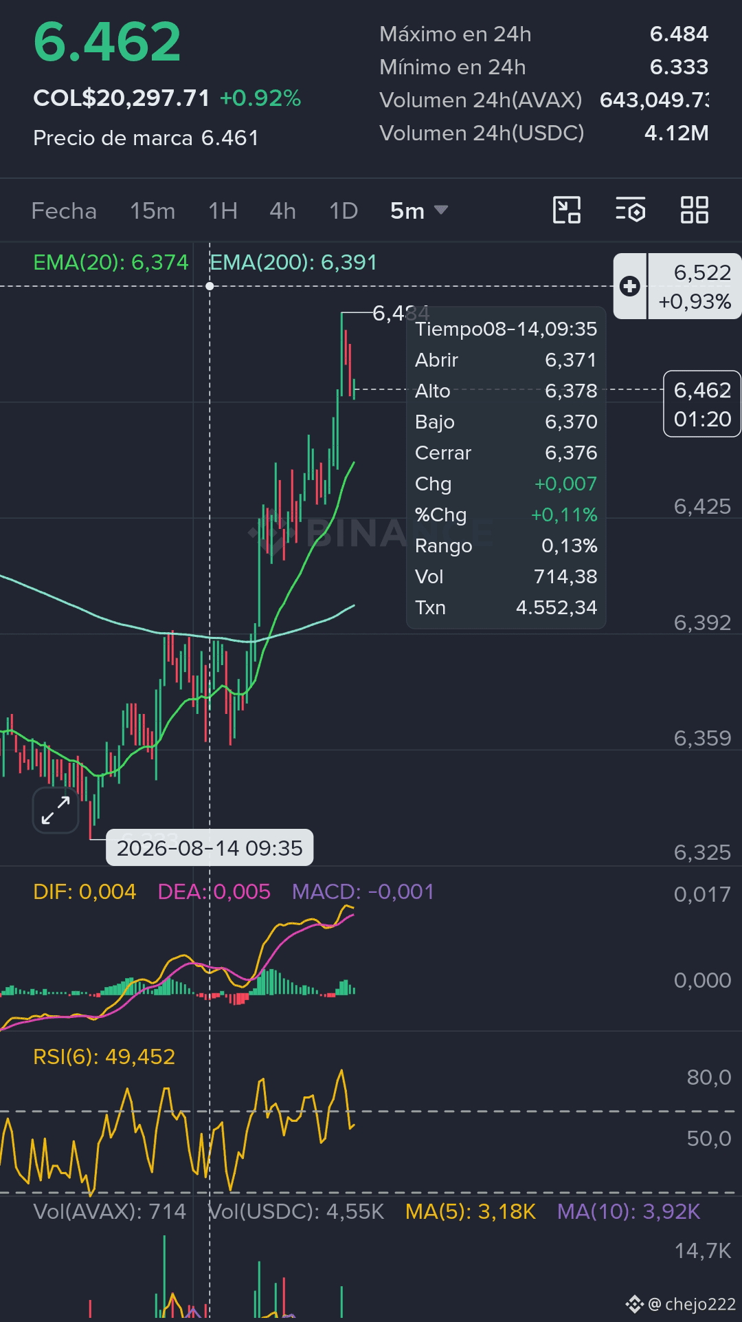The height and width of the screenshot is (1322, 742).
Task: Tap the MACD: -0,001 label
Action: (363, 891)
